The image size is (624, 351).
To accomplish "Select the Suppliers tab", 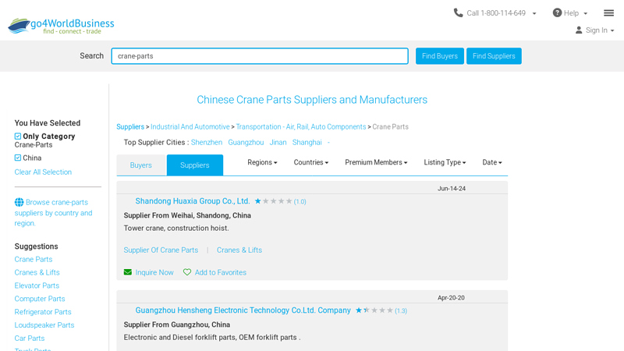I will click(194, 165).
